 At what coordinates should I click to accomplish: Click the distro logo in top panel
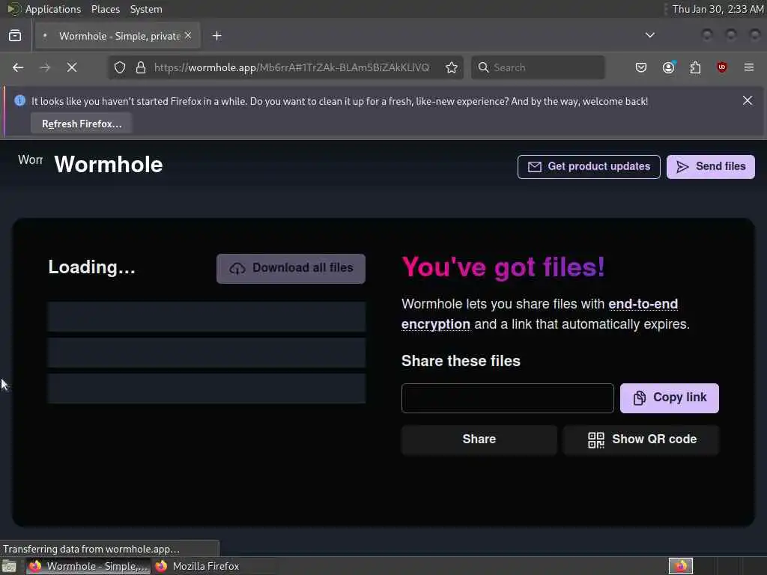click(x=13, y=9)
